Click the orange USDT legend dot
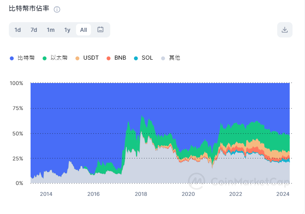This screenshot has height=214, width=305. pyautogui.click(x=77, y=58)
